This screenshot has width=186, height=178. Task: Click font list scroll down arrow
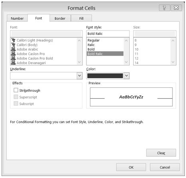79,62
